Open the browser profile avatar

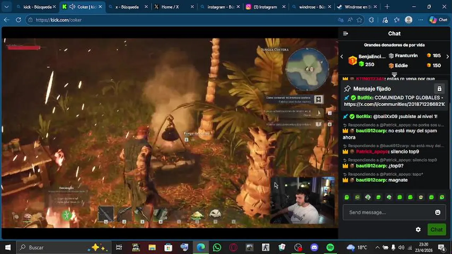click(x=408, y=20)
